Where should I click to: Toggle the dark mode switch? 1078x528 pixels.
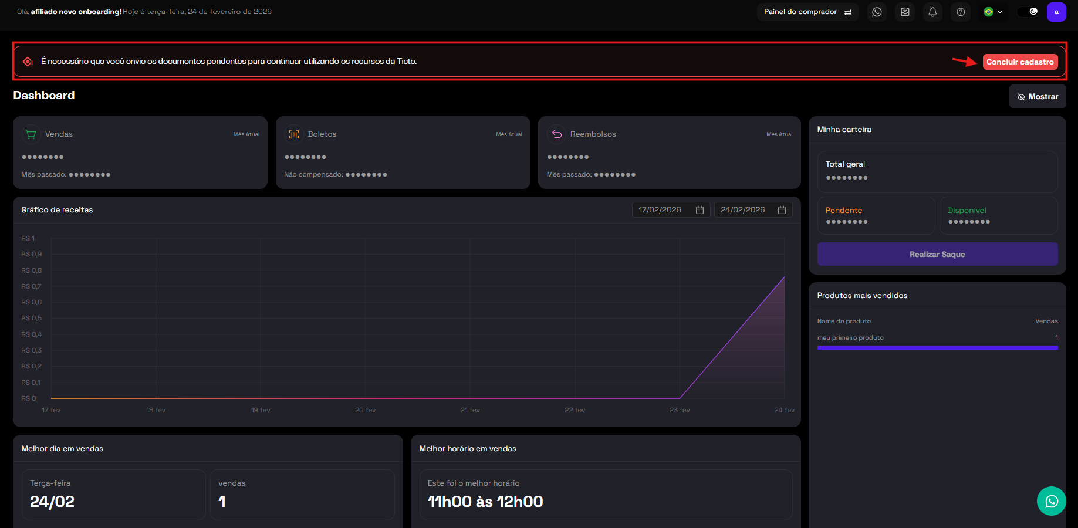click(x=1028, y=12)
